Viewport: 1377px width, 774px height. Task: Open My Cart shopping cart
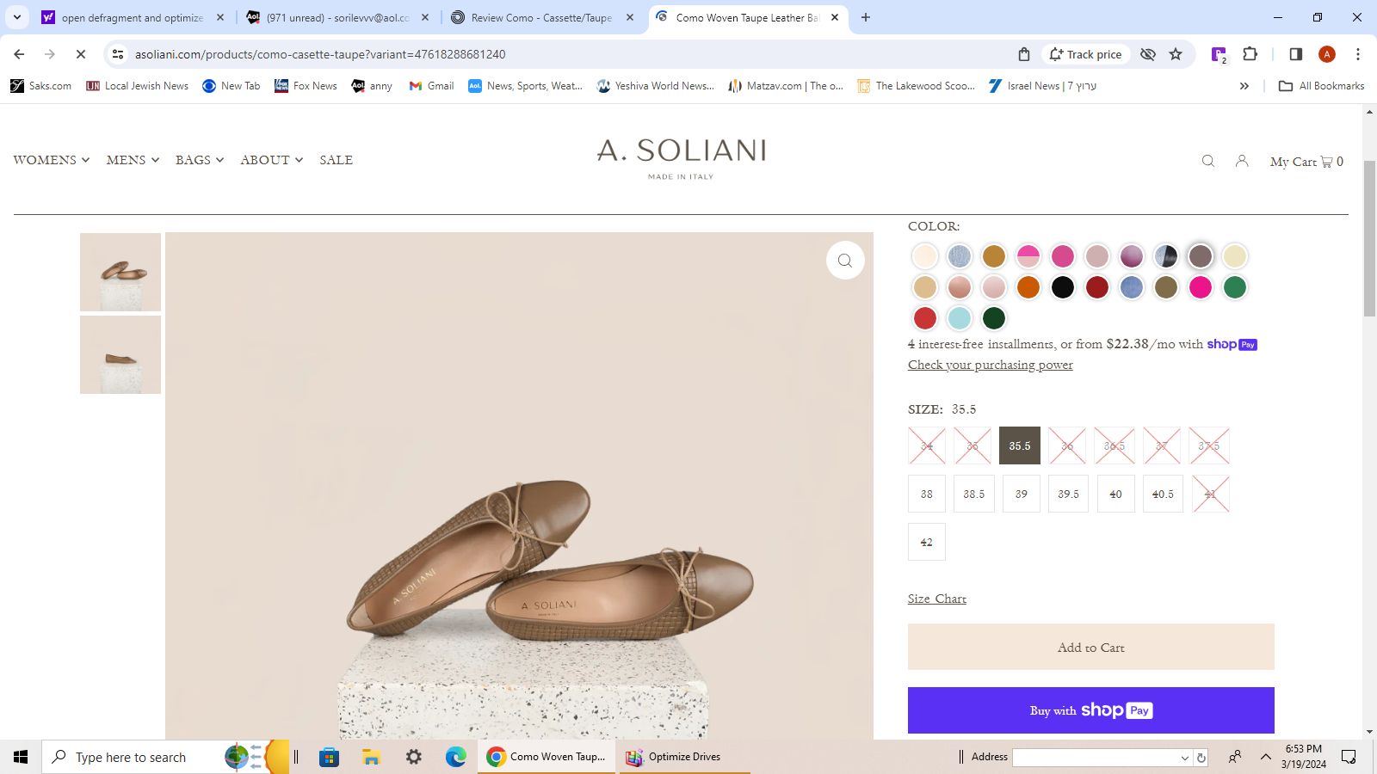(x=1306, y=162)
